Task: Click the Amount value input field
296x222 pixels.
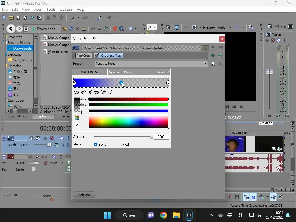Action: [161, 137]
